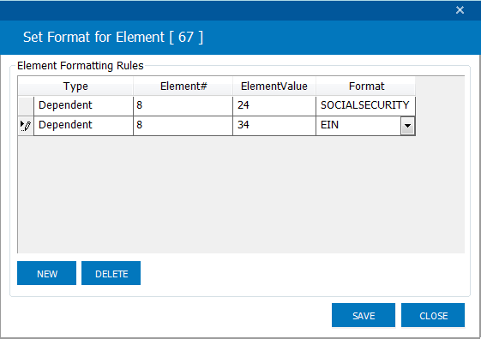Image resolution: width=481 pixels, height=339 pixels.
Task: Select the row header of the SOCIALSECURITY row
Action: [26, 105]
